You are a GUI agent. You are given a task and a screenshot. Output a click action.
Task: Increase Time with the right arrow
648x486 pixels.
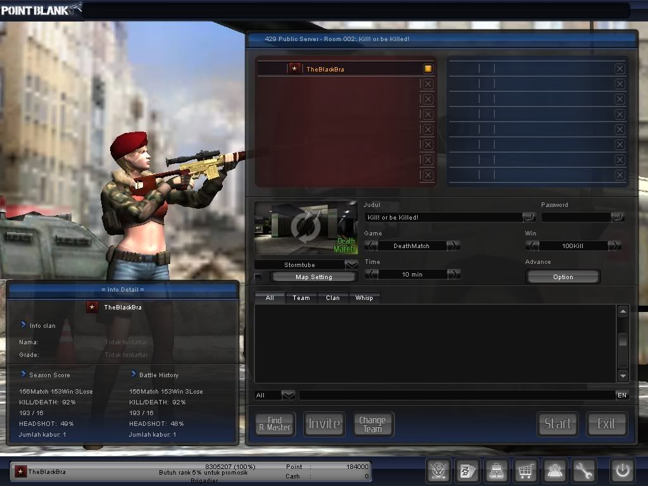(x=454, y=274)
